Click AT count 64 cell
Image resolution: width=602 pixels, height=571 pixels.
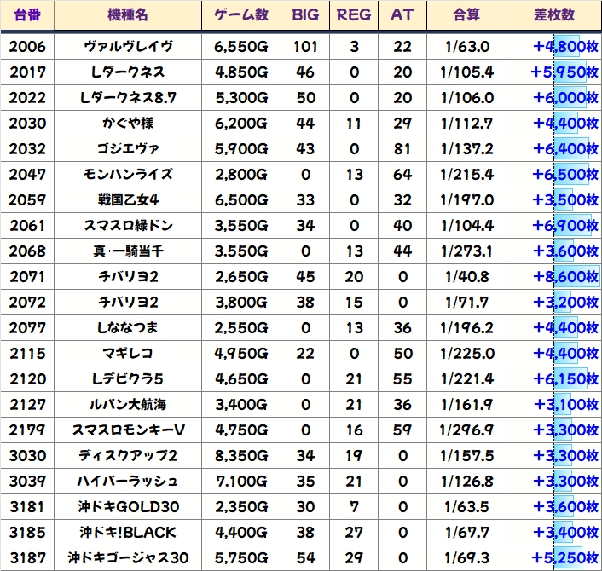(x=402, y=175)
